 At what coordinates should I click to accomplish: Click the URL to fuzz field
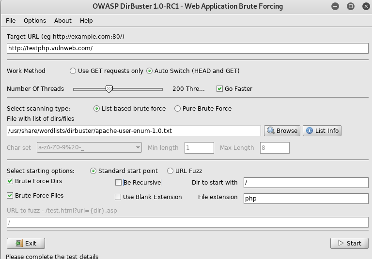tap(187, 222)
